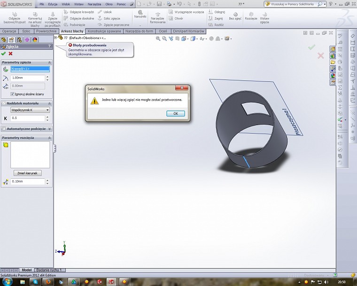Switch to the Badanie ruchu 1 tab

(49, 270)
